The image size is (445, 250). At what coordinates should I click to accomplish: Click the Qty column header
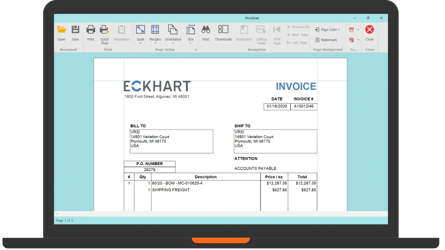click(143, 177)
